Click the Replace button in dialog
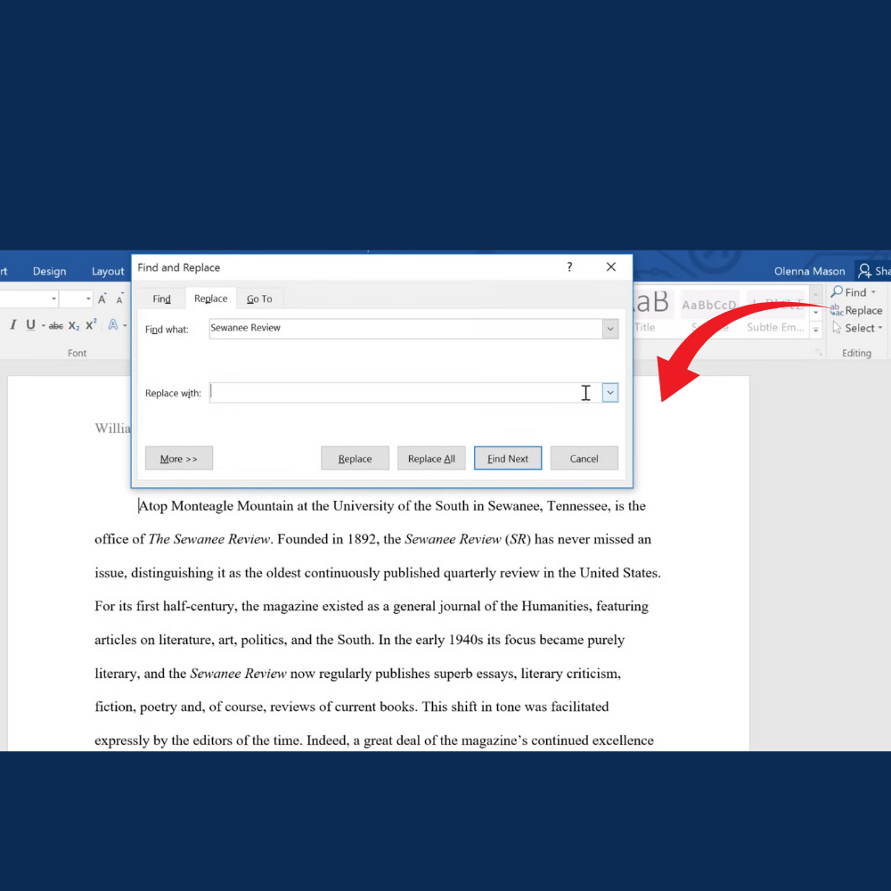 (356, 459)
